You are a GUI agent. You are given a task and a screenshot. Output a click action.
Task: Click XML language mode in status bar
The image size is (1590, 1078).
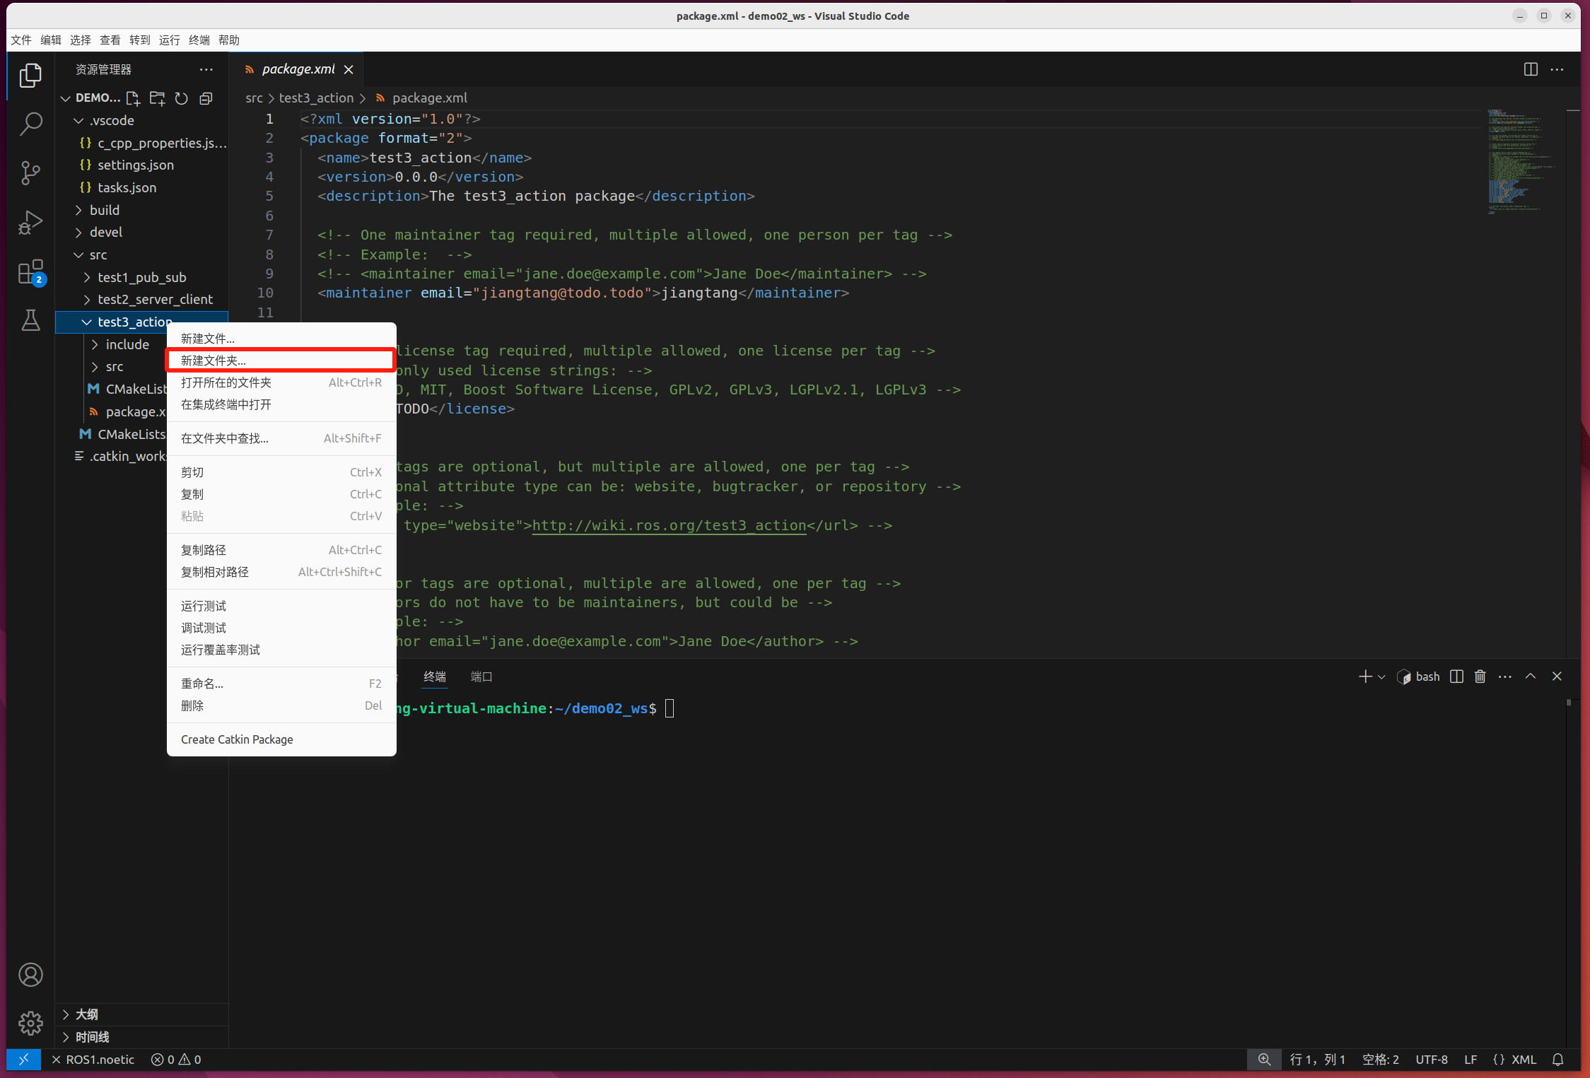tap(1524, 1059)
